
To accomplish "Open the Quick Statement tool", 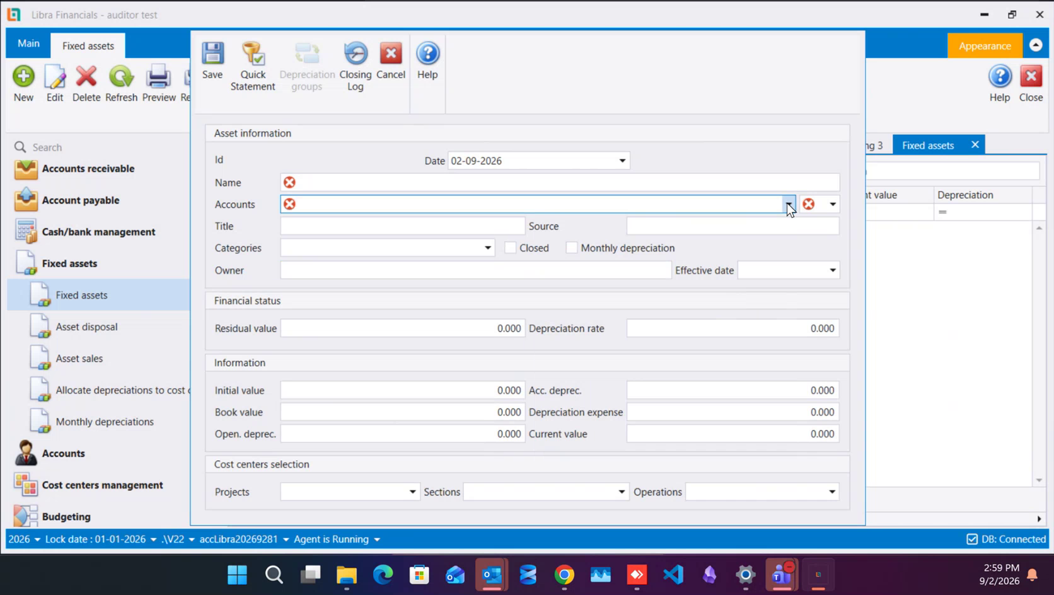I will 253,66.
